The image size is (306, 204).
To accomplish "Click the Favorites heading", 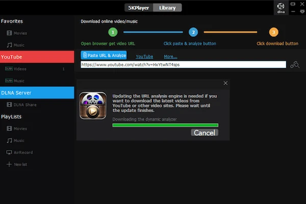I will pyautogui.click(x=12, y=21).
